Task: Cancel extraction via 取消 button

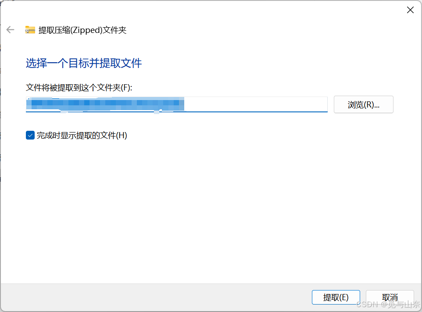Action: point(390,297)
